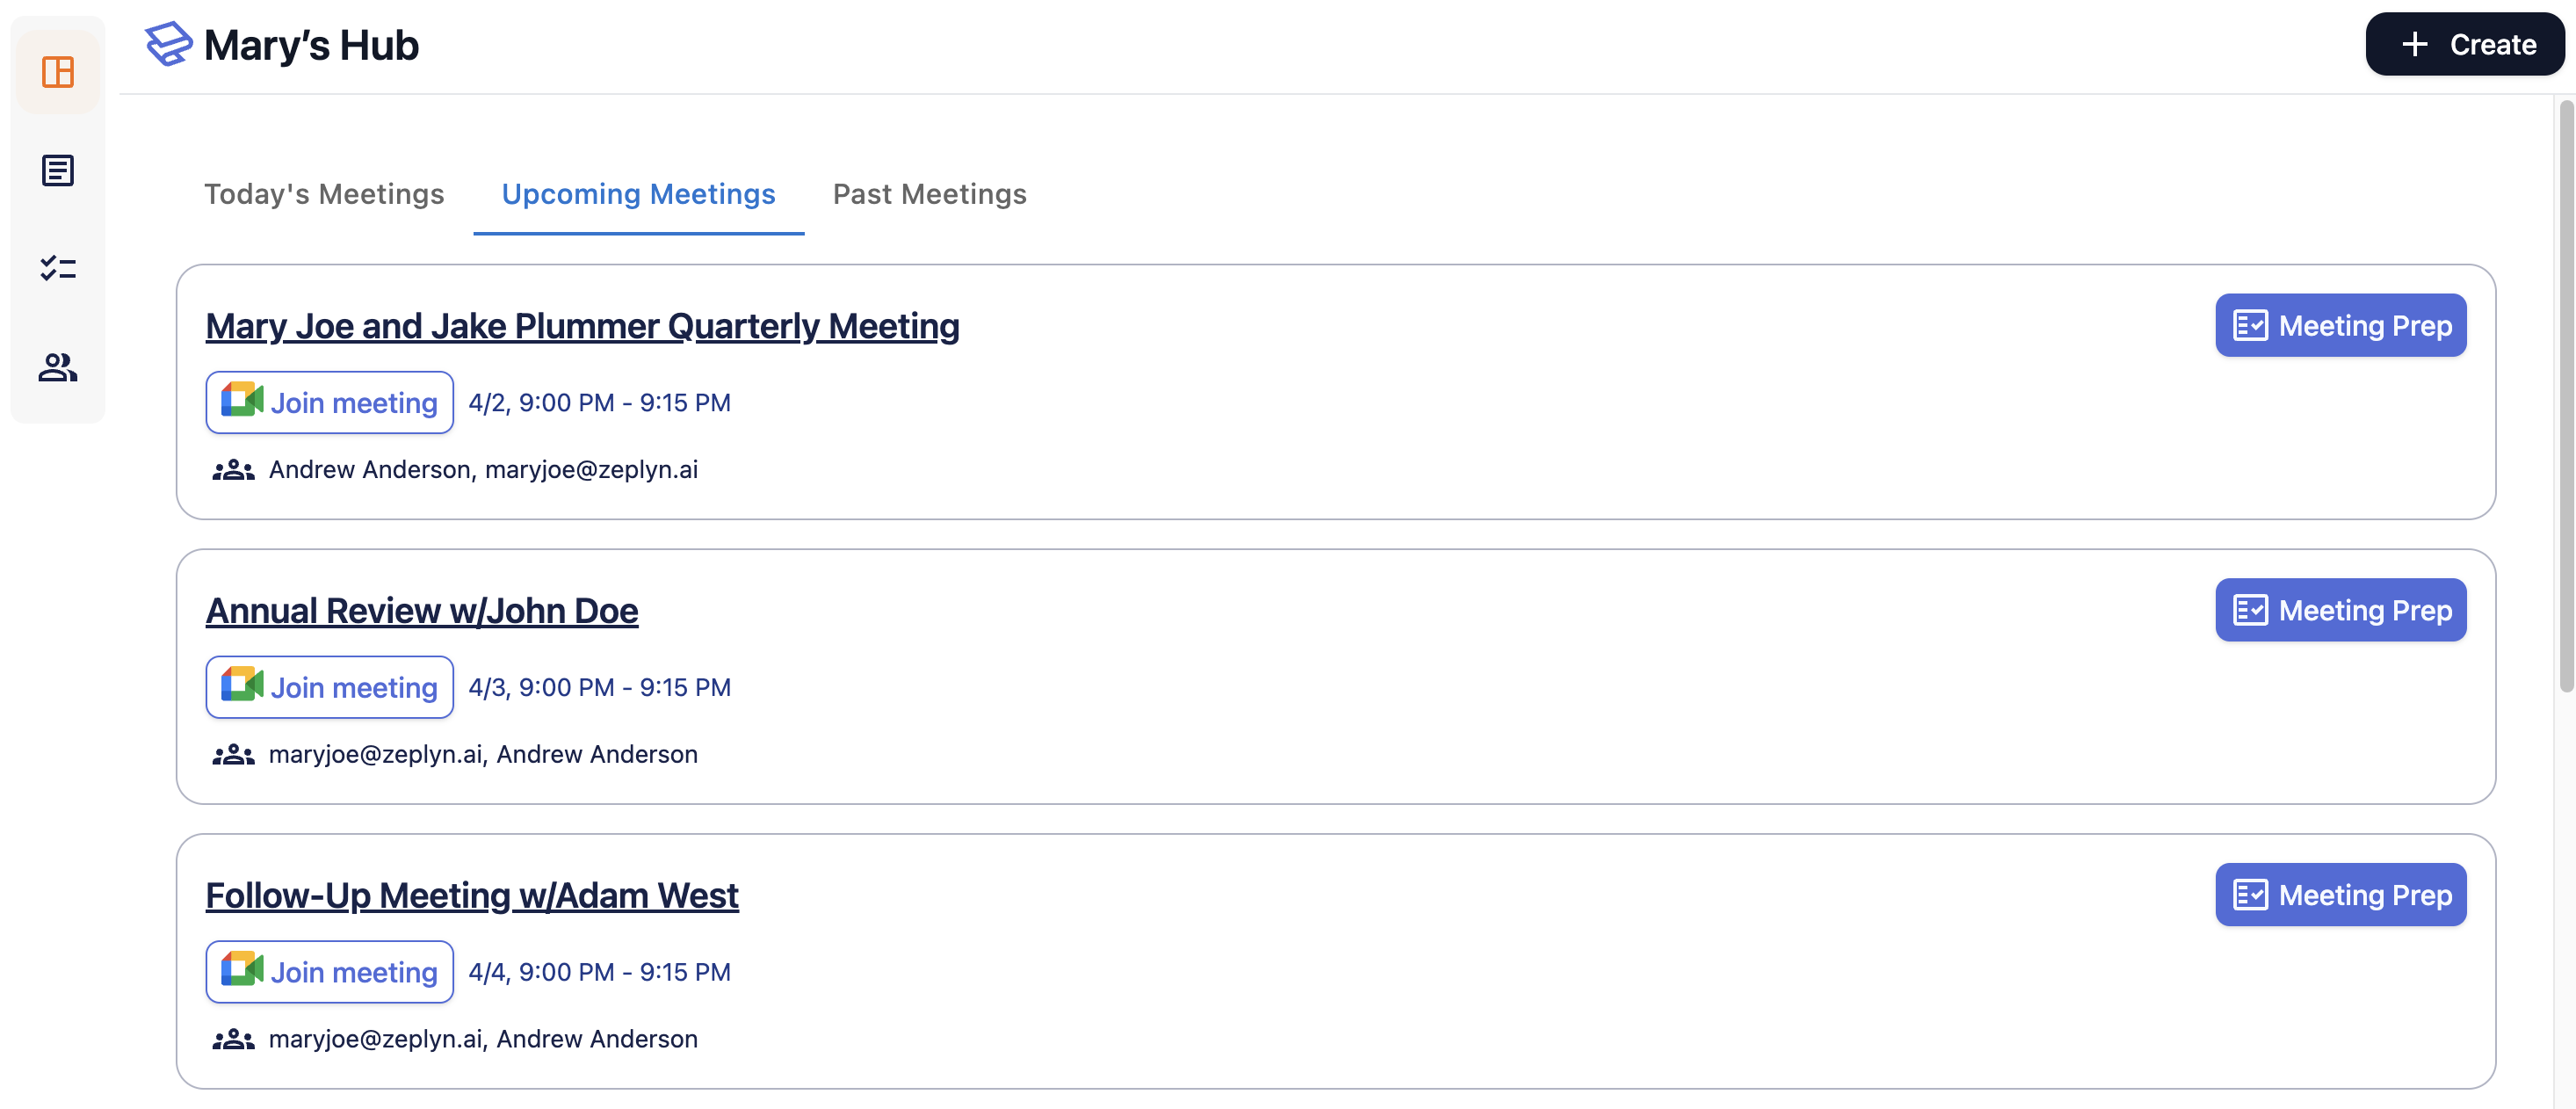This screenshot has height=1109, width=2576.
Task: Open the notes document icon in sidebar
Action: (58, 170)
